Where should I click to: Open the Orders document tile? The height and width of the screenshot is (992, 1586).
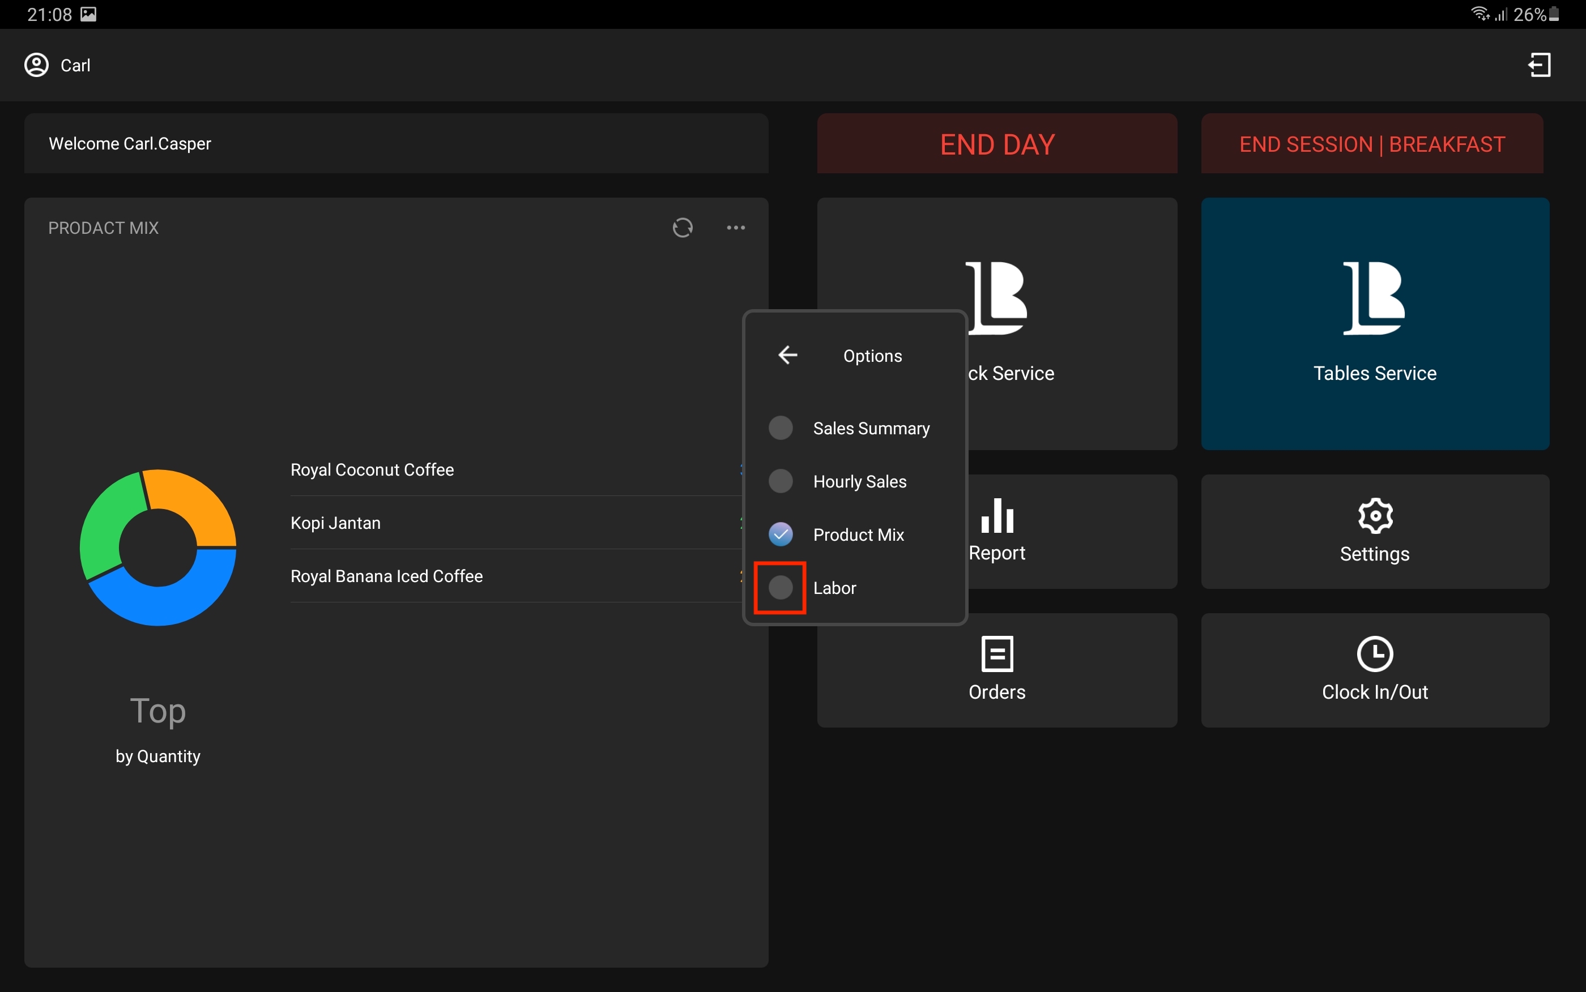click(x=997, y=669)
